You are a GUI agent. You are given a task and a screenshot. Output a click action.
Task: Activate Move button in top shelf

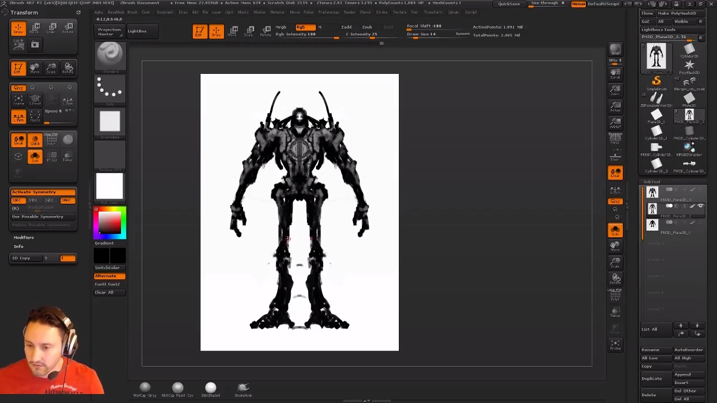[x=233, y=31]
